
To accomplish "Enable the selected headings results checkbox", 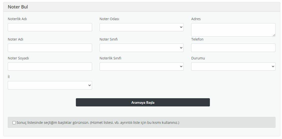I will (14, 123).
